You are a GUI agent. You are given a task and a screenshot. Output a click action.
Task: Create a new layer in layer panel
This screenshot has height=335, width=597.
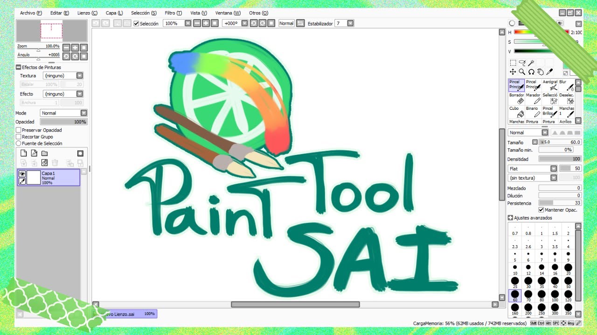[23, 153]
